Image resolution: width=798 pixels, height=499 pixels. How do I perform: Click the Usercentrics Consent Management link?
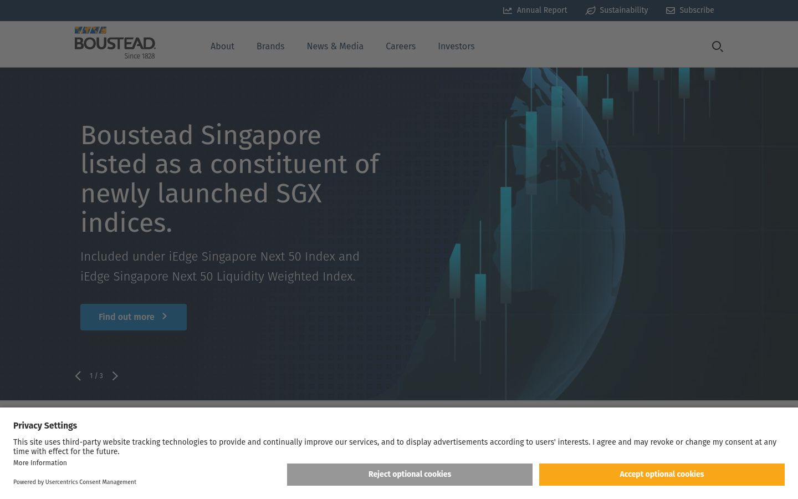point(91,482)
